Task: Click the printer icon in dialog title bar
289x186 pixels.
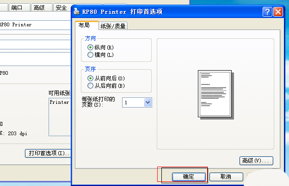Action: (x=76, y=12)
